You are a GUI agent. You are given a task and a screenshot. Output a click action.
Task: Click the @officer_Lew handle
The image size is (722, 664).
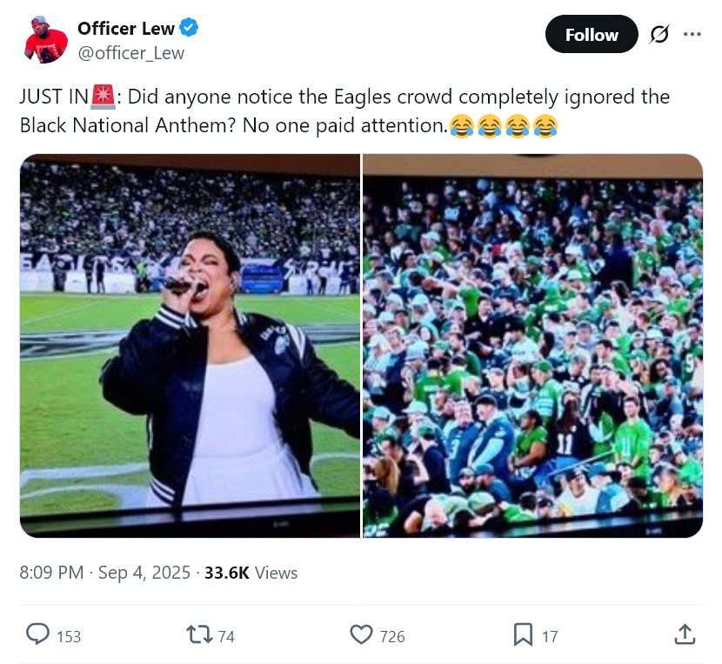(130, 53)
